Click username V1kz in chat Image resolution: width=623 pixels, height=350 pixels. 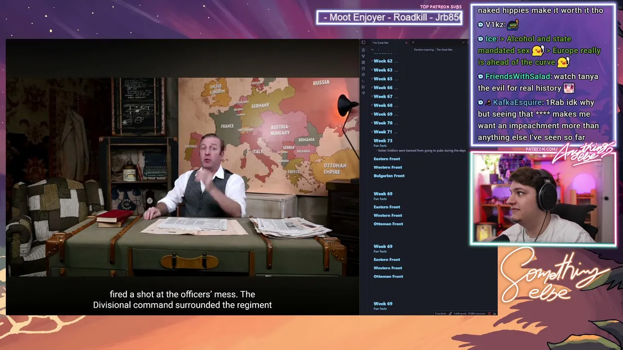495,25
